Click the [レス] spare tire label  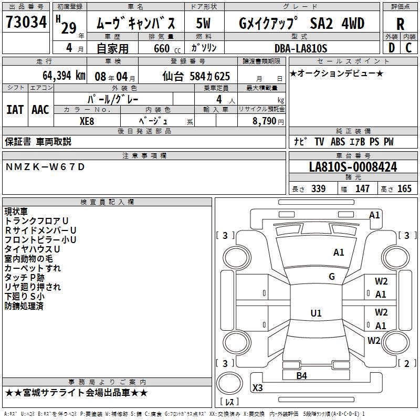(229, 402)
